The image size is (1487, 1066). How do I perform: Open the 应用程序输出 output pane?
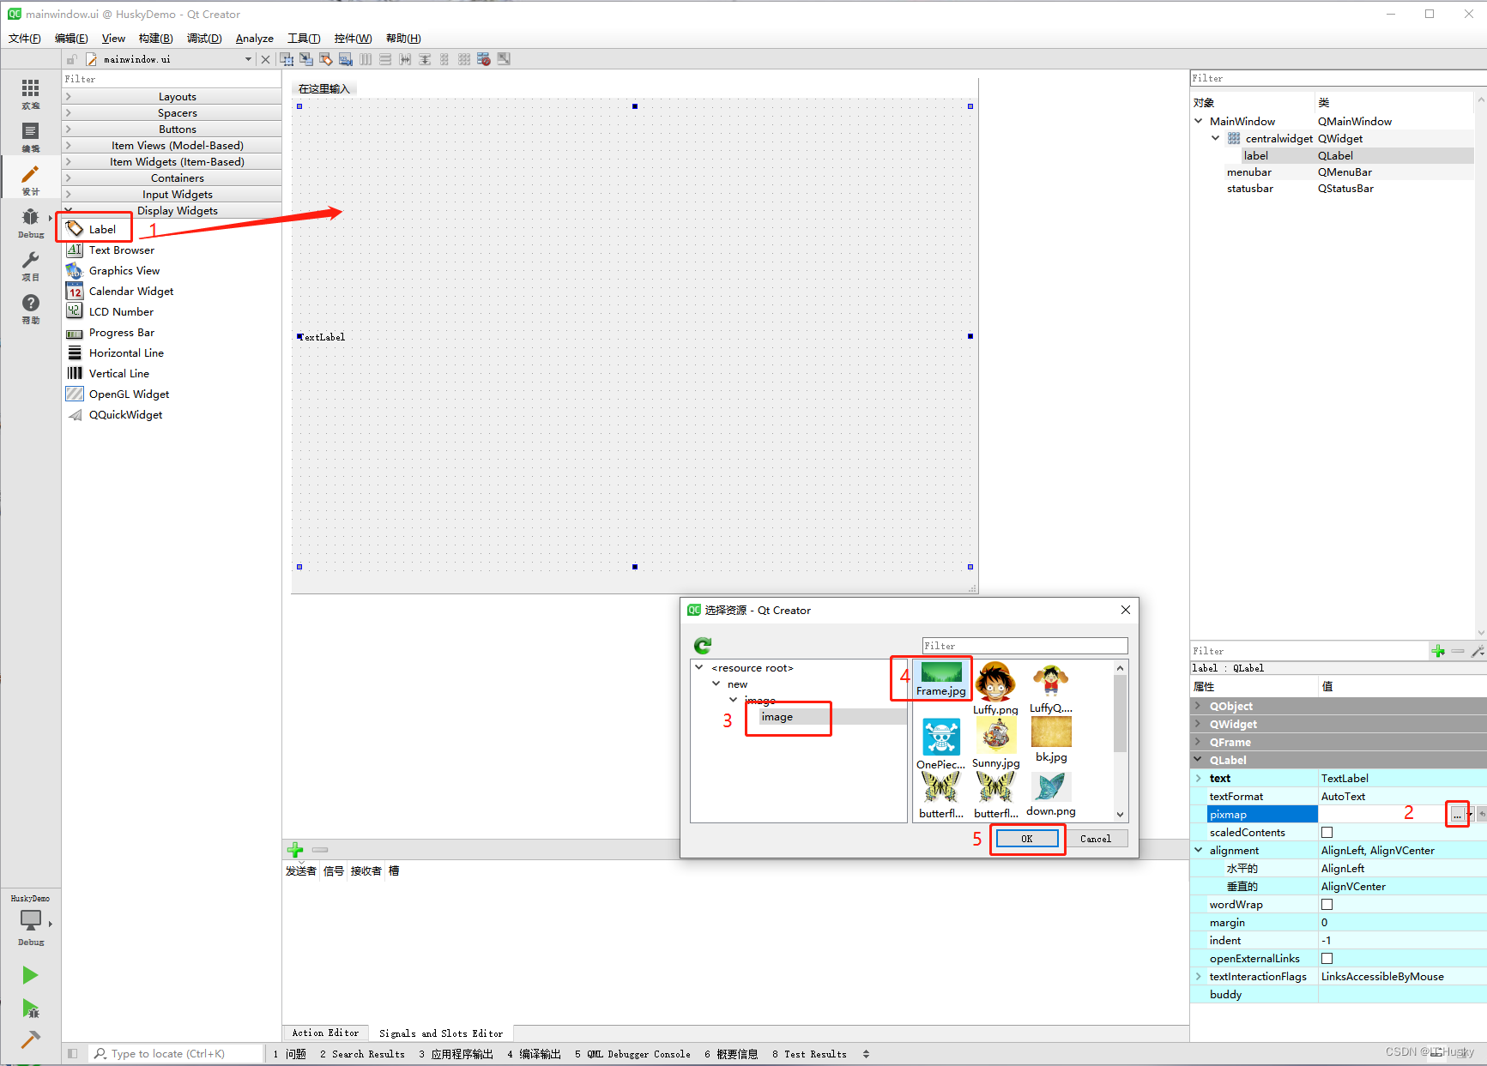(456, 1054)
